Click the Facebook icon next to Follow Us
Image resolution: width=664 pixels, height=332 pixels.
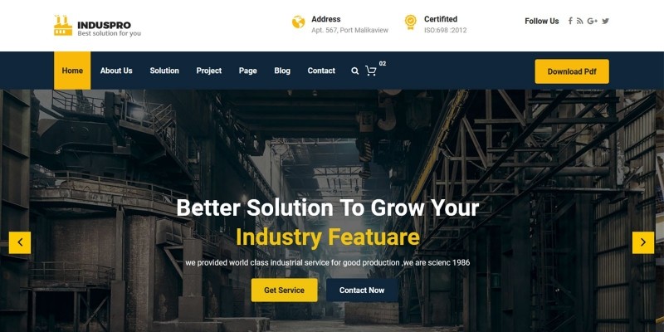click(570, 21)
